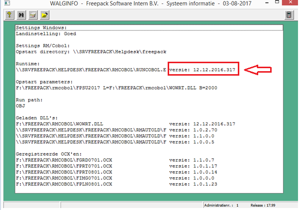The height and width of the screenshot is (210, 299).
Task: Click version 1.0.1.23 of FPLN0801.OCX
Action: pyautogui.click(x=205, y=184)
